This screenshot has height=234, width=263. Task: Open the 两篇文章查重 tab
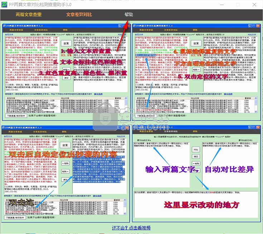click(x=29, y=15)
